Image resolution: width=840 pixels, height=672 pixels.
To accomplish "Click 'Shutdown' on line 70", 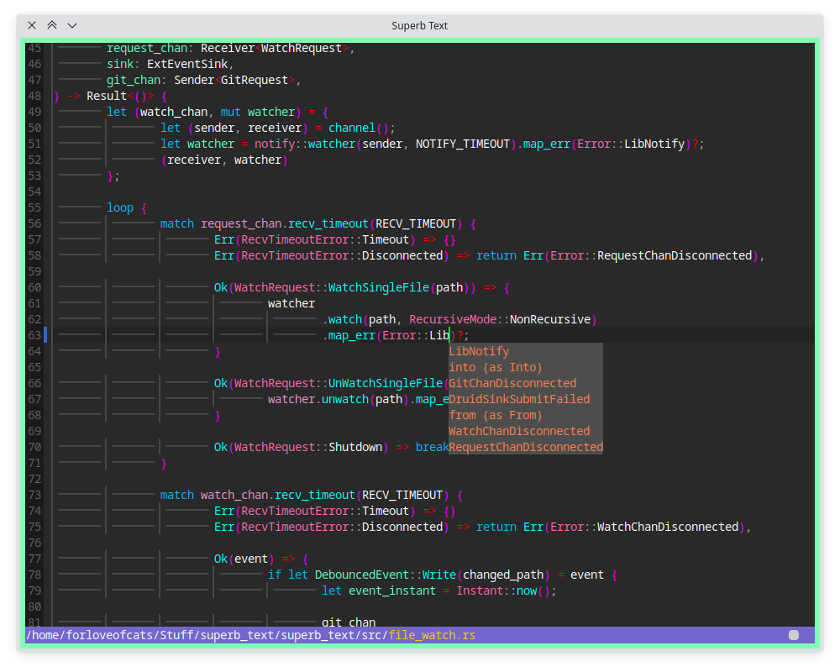I will click(355, 448).
